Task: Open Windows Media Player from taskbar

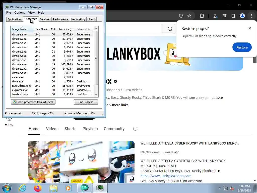Action: pos(69,188)
